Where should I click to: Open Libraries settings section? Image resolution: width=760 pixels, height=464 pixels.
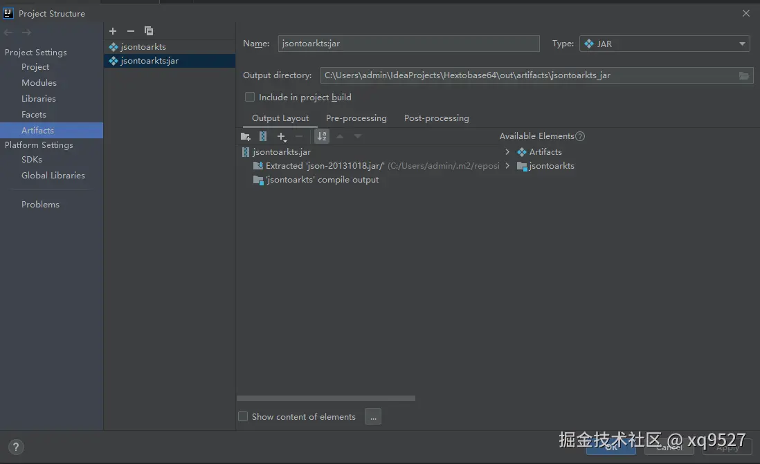pyautogui.click(x=39, y=99)
